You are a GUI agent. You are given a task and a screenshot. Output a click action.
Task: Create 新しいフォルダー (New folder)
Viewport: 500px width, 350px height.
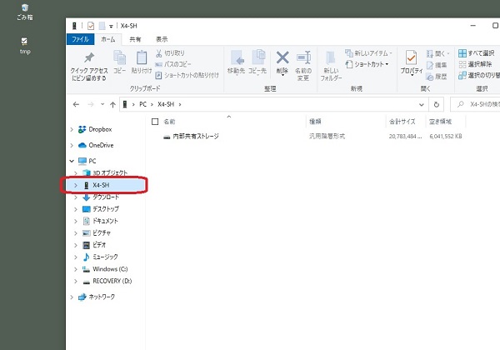(331, 67)
